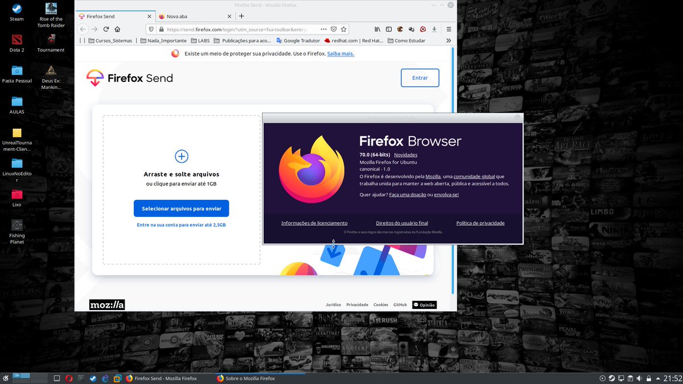Screen dimensions: 683x384
Task: Open Google Tradutor bookmark
Action: pyautogui.click(x=298, y=40)
